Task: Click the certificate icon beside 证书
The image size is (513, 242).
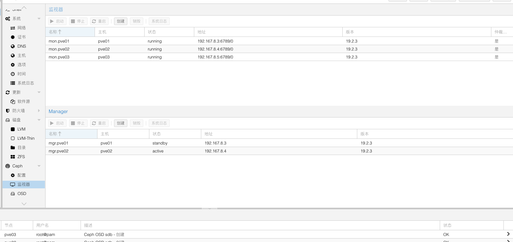Action: [x=13, y=37]
